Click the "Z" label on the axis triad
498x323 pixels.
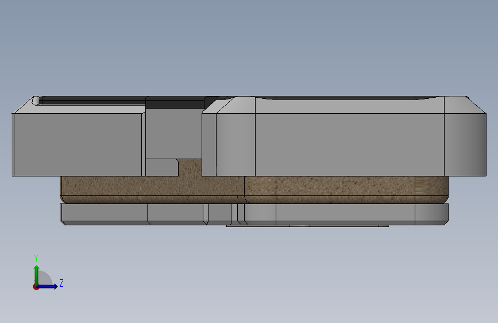pos(61,283)
